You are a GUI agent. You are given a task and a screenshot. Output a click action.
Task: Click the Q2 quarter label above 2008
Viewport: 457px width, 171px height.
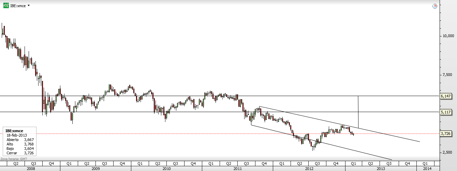point(16,164)
